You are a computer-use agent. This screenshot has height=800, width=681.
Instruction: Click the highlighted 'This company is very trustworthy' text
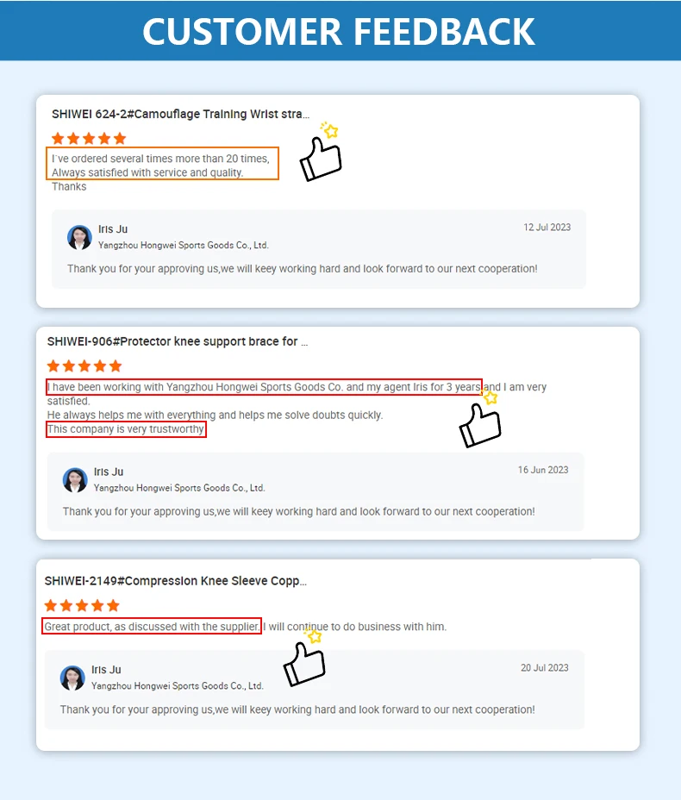(126, 429)
